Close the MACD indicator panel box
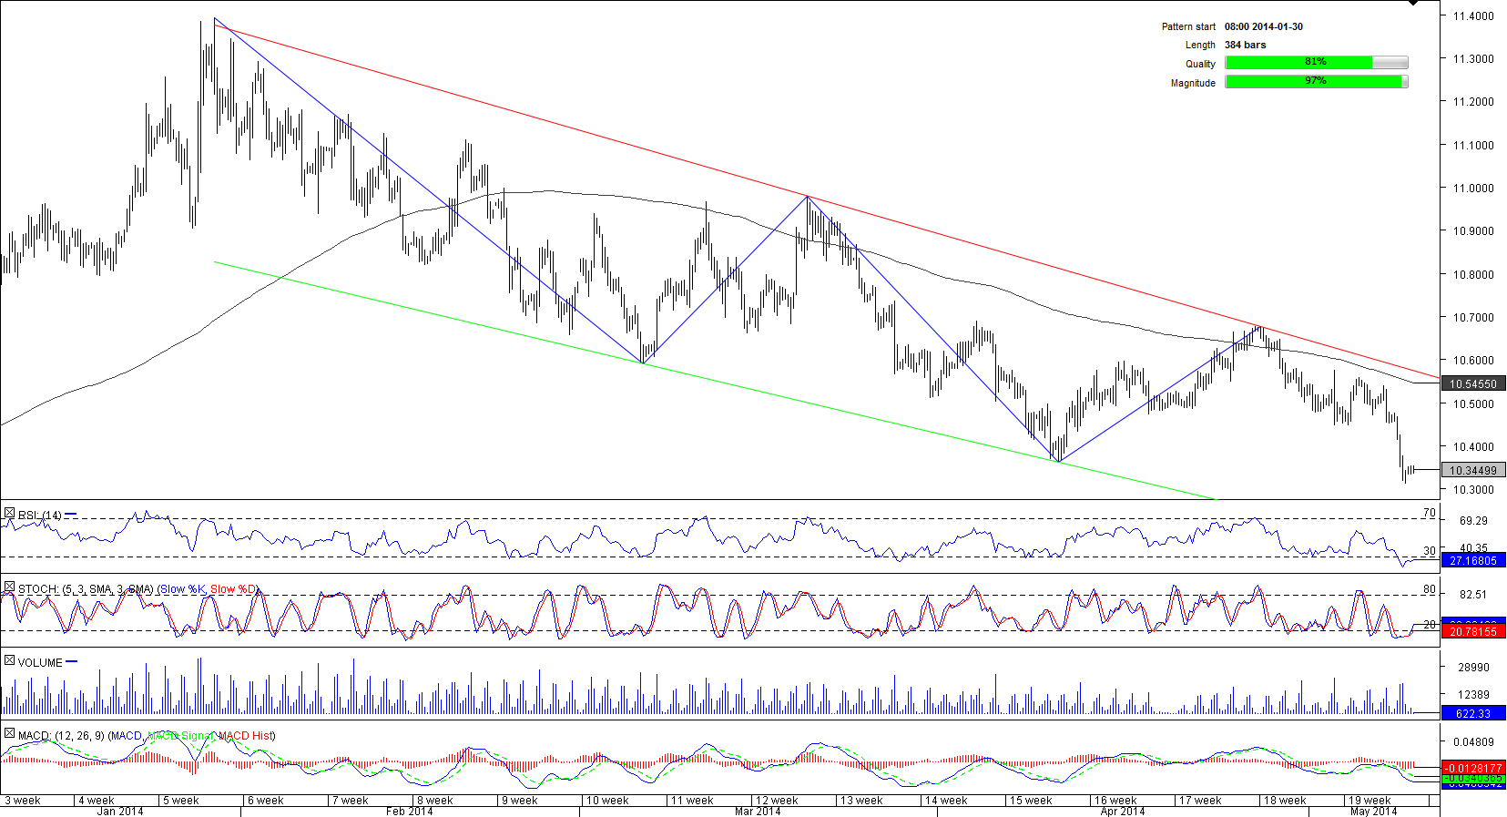The height and width of the screenshot is (817, 1507). tap(9, 734)
